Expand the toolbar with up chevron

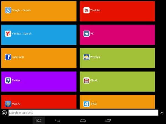[162, 113]
